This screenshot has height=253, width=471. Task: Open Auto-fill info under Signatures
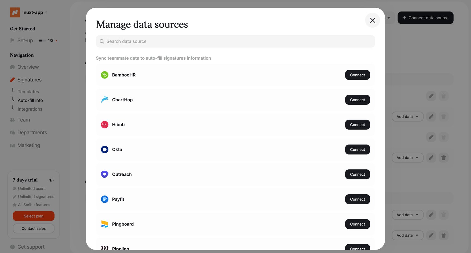point(30,100)
